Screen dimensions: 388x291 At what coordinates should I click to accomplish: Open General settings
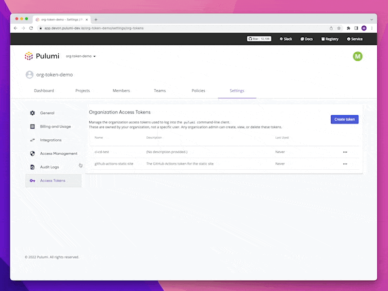point(53,113)
